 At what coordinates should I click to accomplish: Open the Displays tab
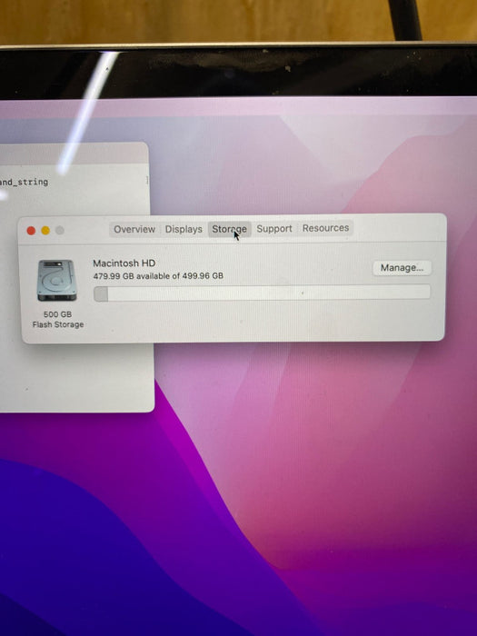point(184,229)
